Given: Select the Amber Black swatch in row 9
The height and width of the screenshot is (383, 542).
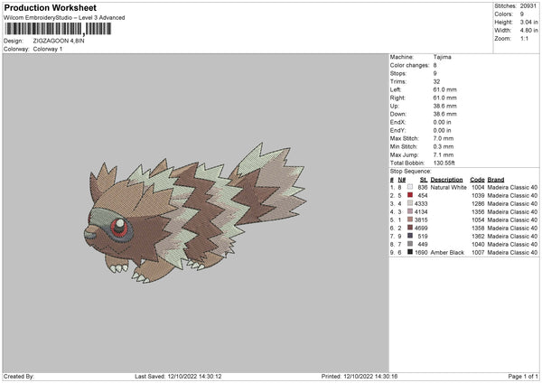Looking at the screenshot, I should [410, 252].
